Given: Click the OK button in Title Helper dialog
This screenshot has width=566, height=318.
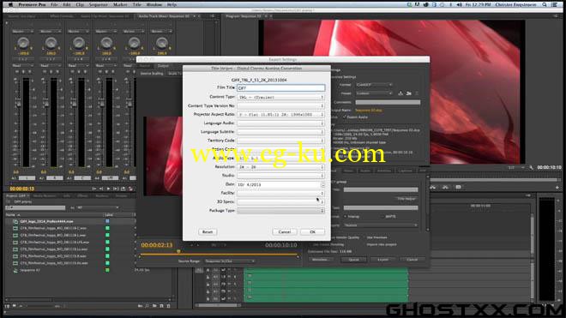Looking at the screenshot, I should pyautogui.click(x=313, y=231).
